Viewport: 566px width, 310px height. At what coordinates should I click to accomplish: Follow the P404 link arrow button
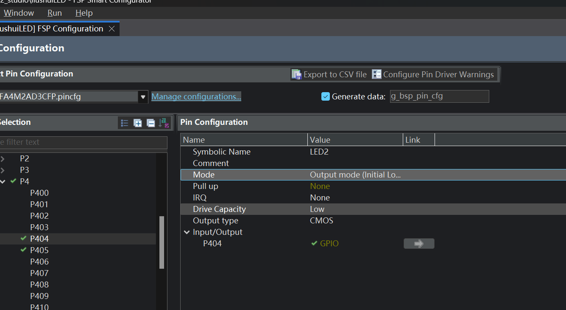click(x=419, y=244)
